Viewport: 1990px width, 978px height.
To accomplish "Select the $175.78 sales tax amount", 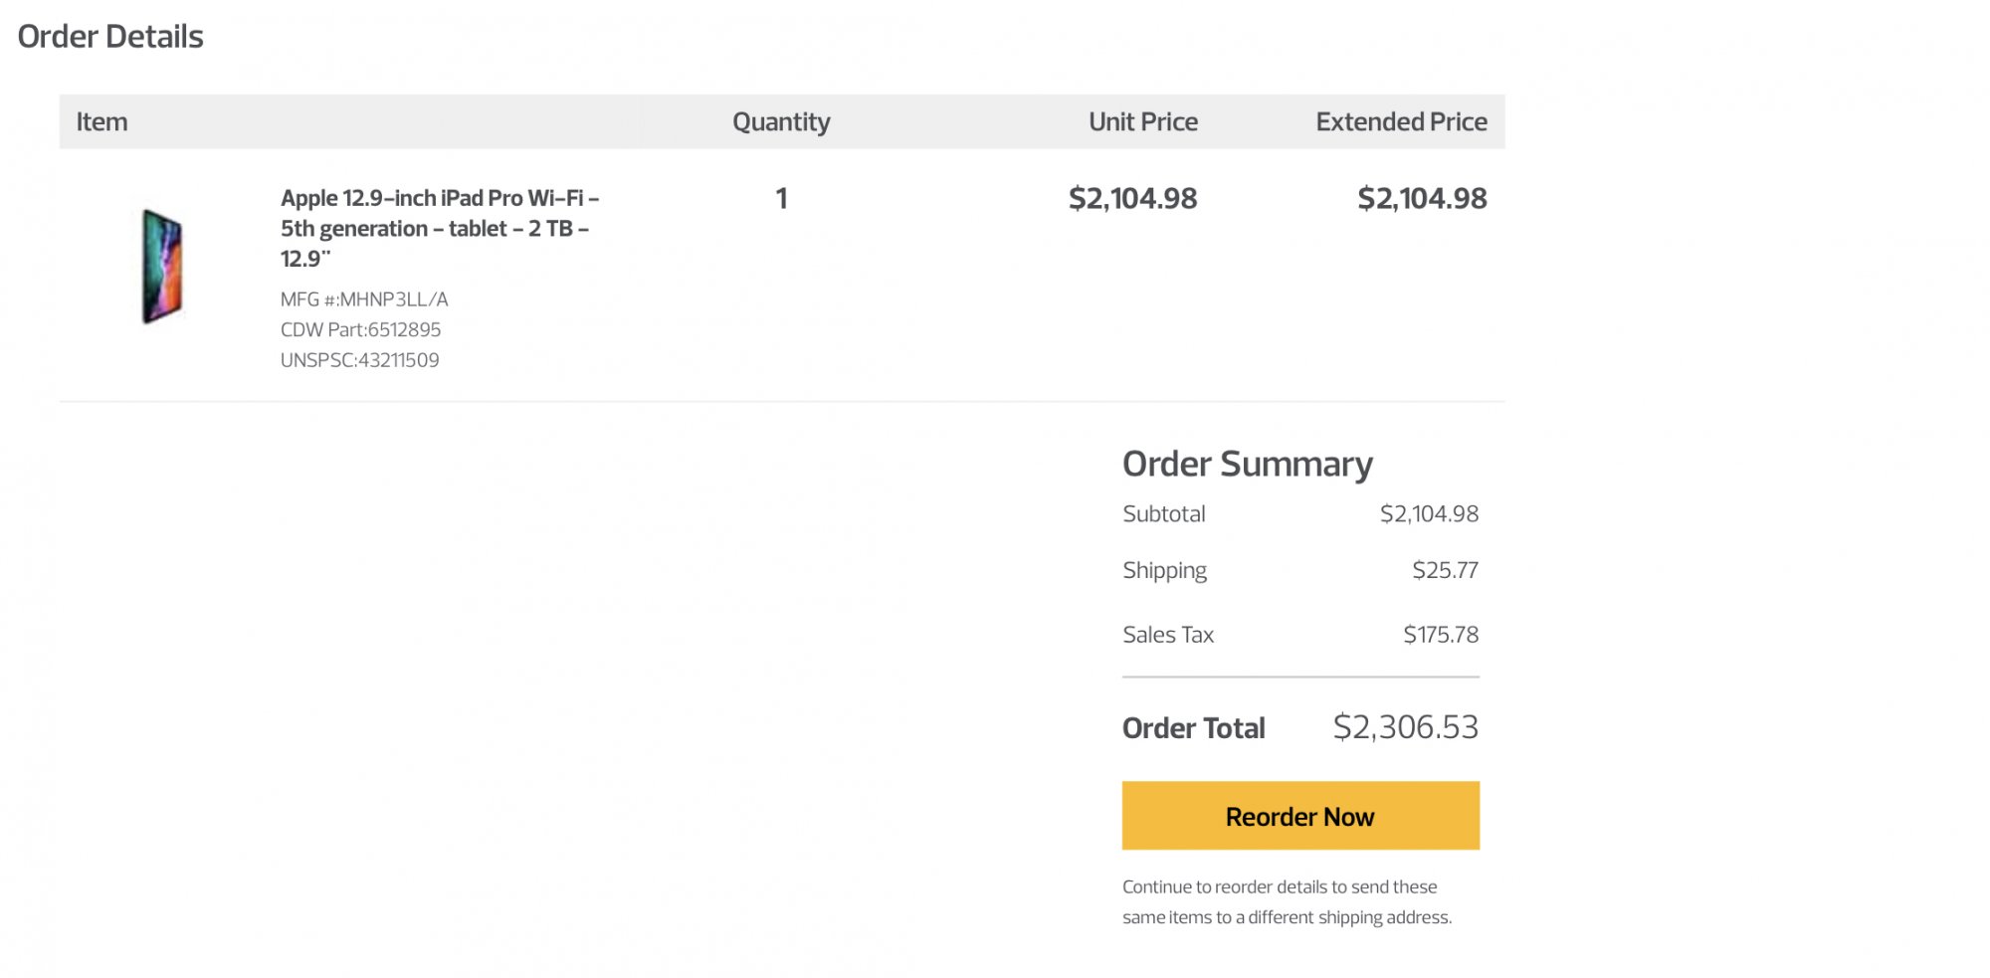I will click(x=1441, y=635).
